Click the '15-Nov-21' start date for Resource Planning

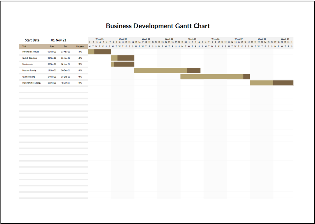(51, 70)
